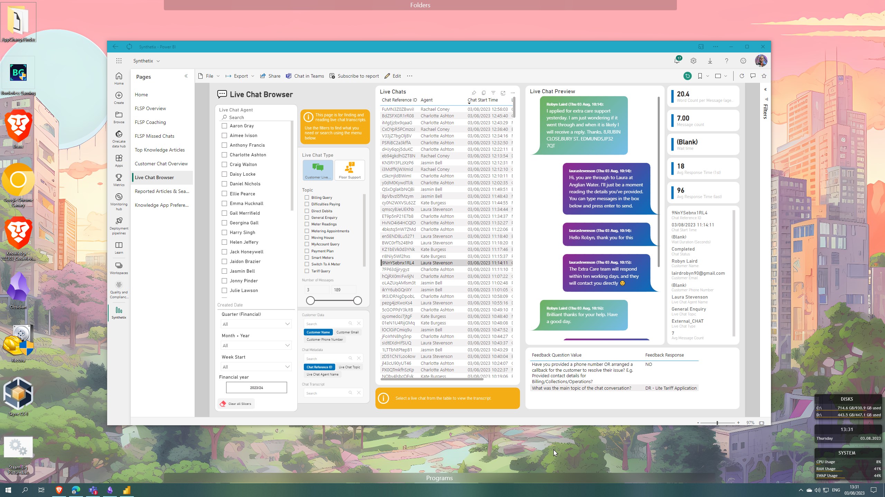885x497 pixels.
Task: Check the Charlotte Ashton agent checkbox
Action: tap(224, 155)
